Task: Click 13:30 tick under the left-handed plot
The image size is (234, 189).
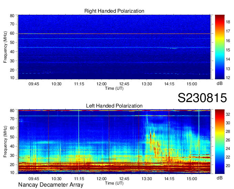Action: 147,179
